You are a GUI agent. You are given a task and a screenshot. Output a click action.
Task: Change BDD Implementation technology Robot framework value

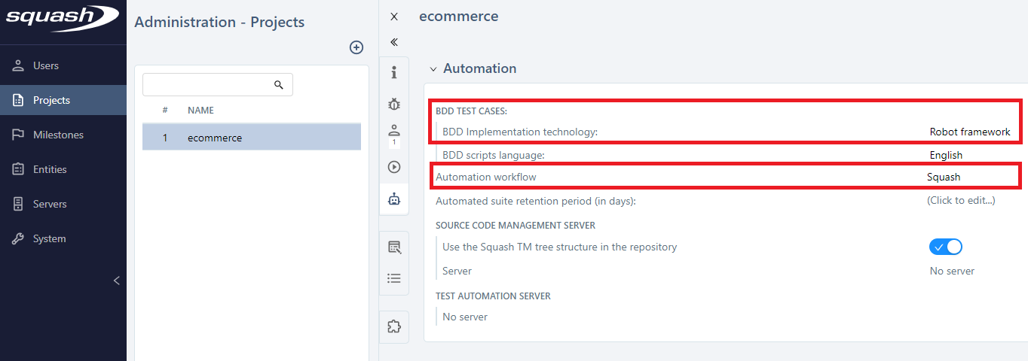coord(969,132)
